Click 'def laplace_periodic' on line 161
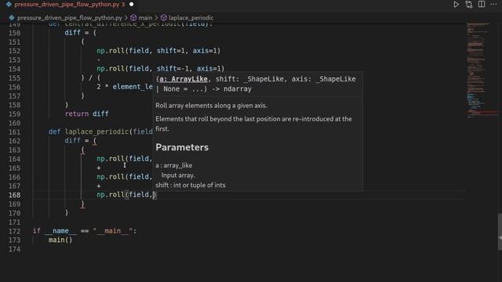Screen dimensions: 502x282 pyautogui.click(x=89, y=132)
